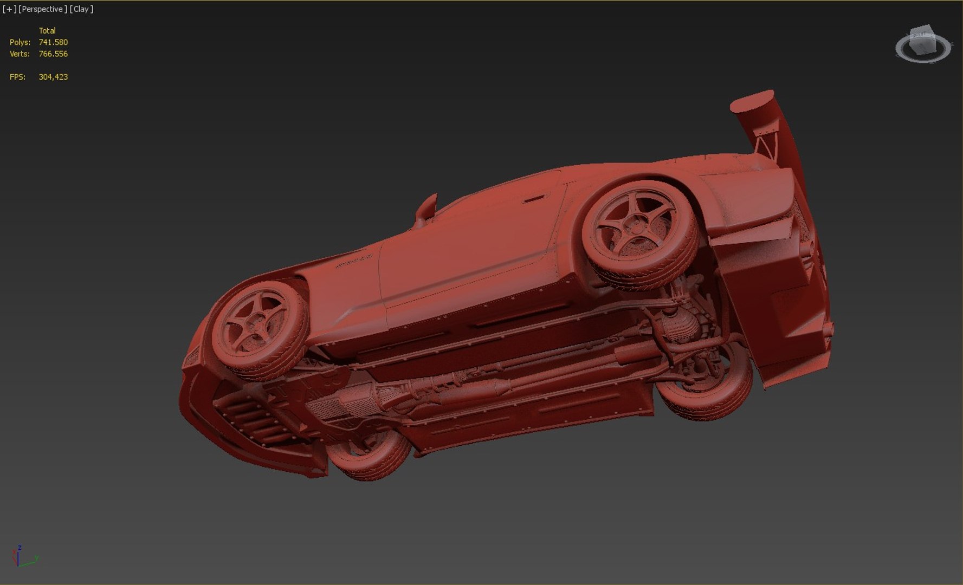The height and width of the screenshot is (585, 963).
Task: Click the Verts: statistics label
Action: coord(20,54)
